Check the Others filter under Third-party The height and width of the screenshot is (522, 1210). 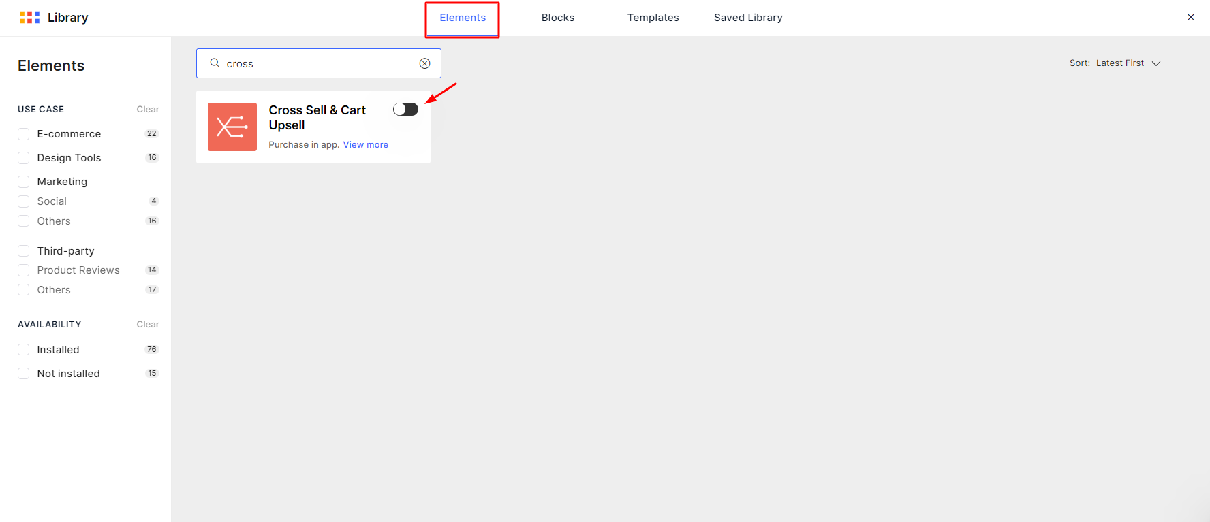(24, 290)
